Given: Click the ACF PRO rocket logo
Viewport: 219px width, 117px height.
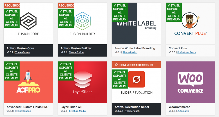Looking at the screenshot, I should pos(28,81).
